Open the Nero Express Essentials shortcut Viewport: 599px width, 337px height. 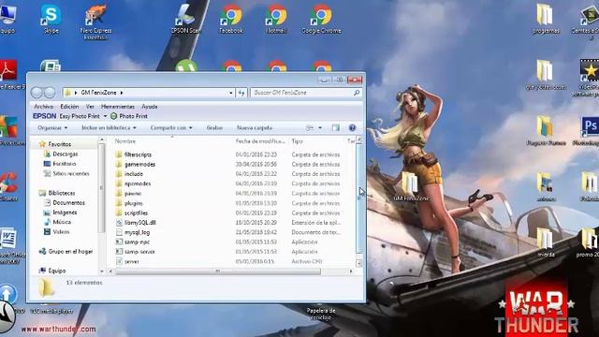tap(95, 22)
